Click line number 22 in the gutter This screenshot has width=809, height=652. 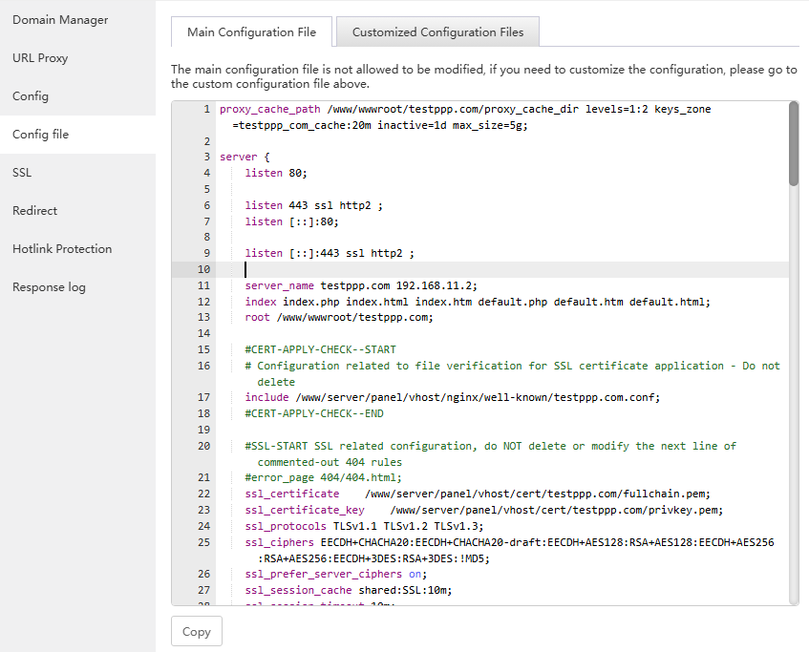click(x=204, y=494)
